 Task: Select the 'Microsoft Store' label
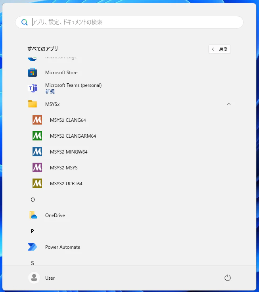coord(61,73)
